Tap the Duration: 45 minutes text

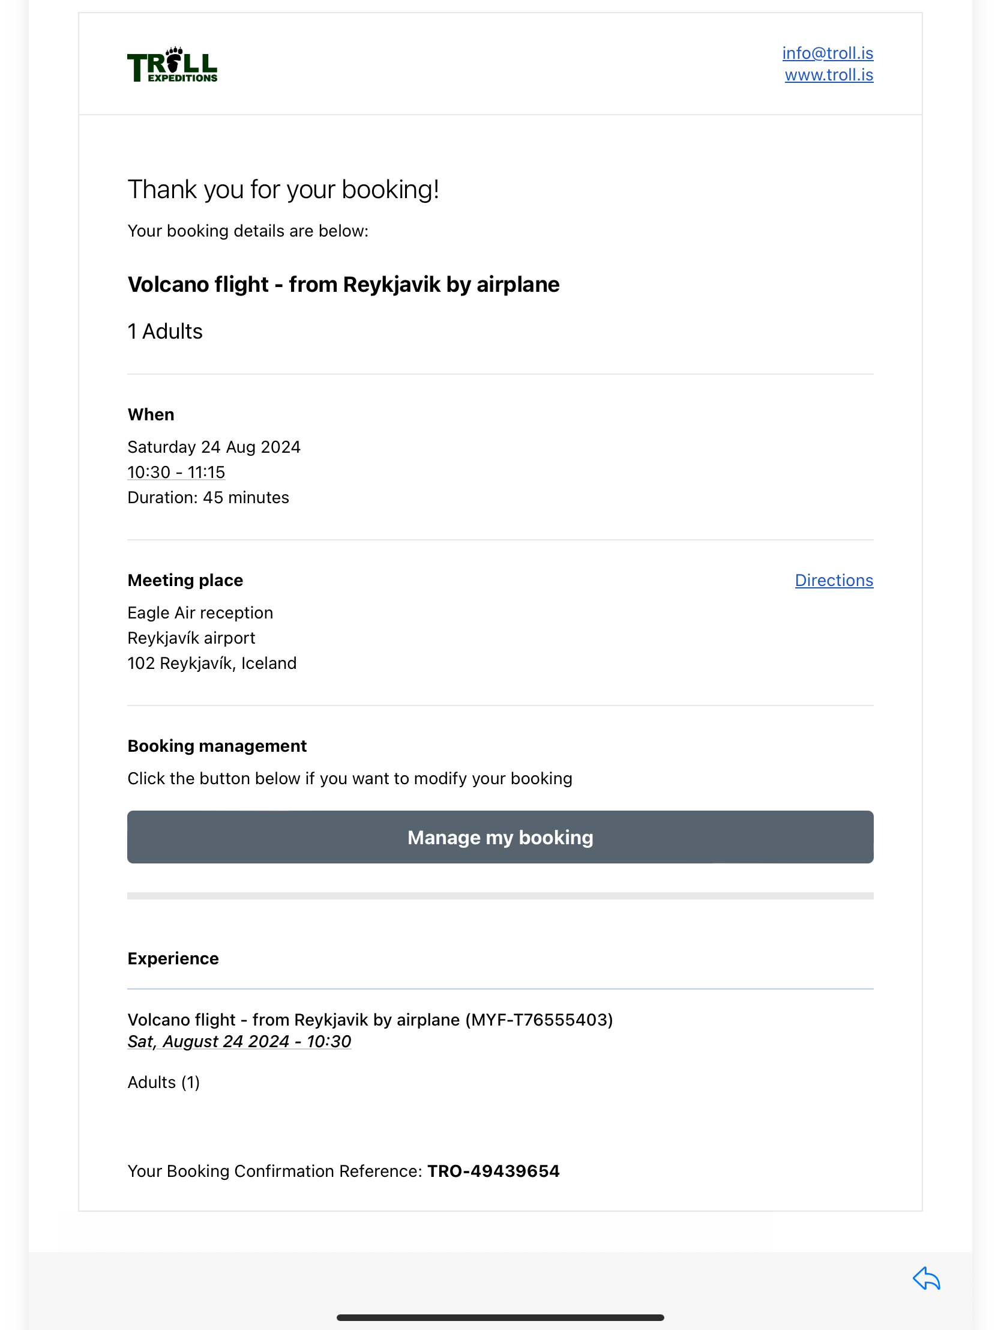pos(208,498)
